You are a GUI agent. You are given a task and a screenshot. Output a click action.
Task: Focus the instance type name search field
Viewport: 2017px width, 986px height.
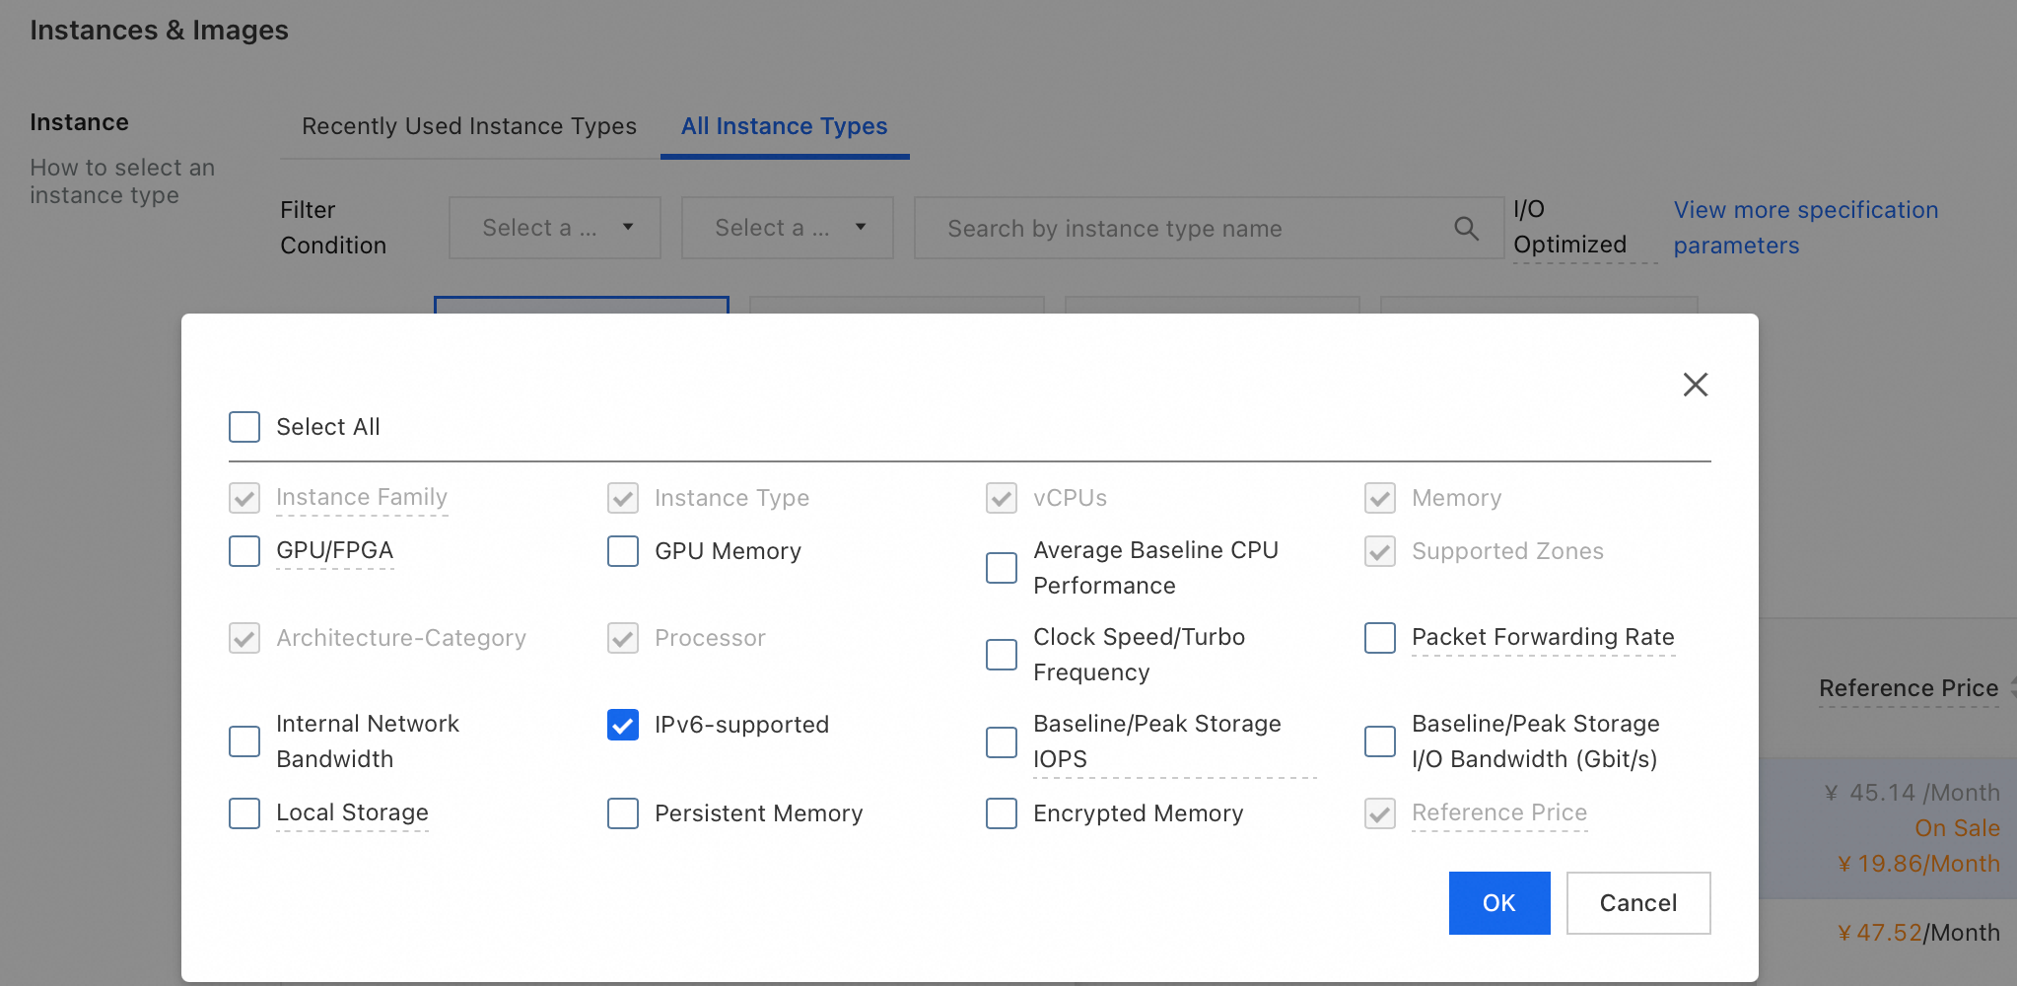coord(1183,229)
